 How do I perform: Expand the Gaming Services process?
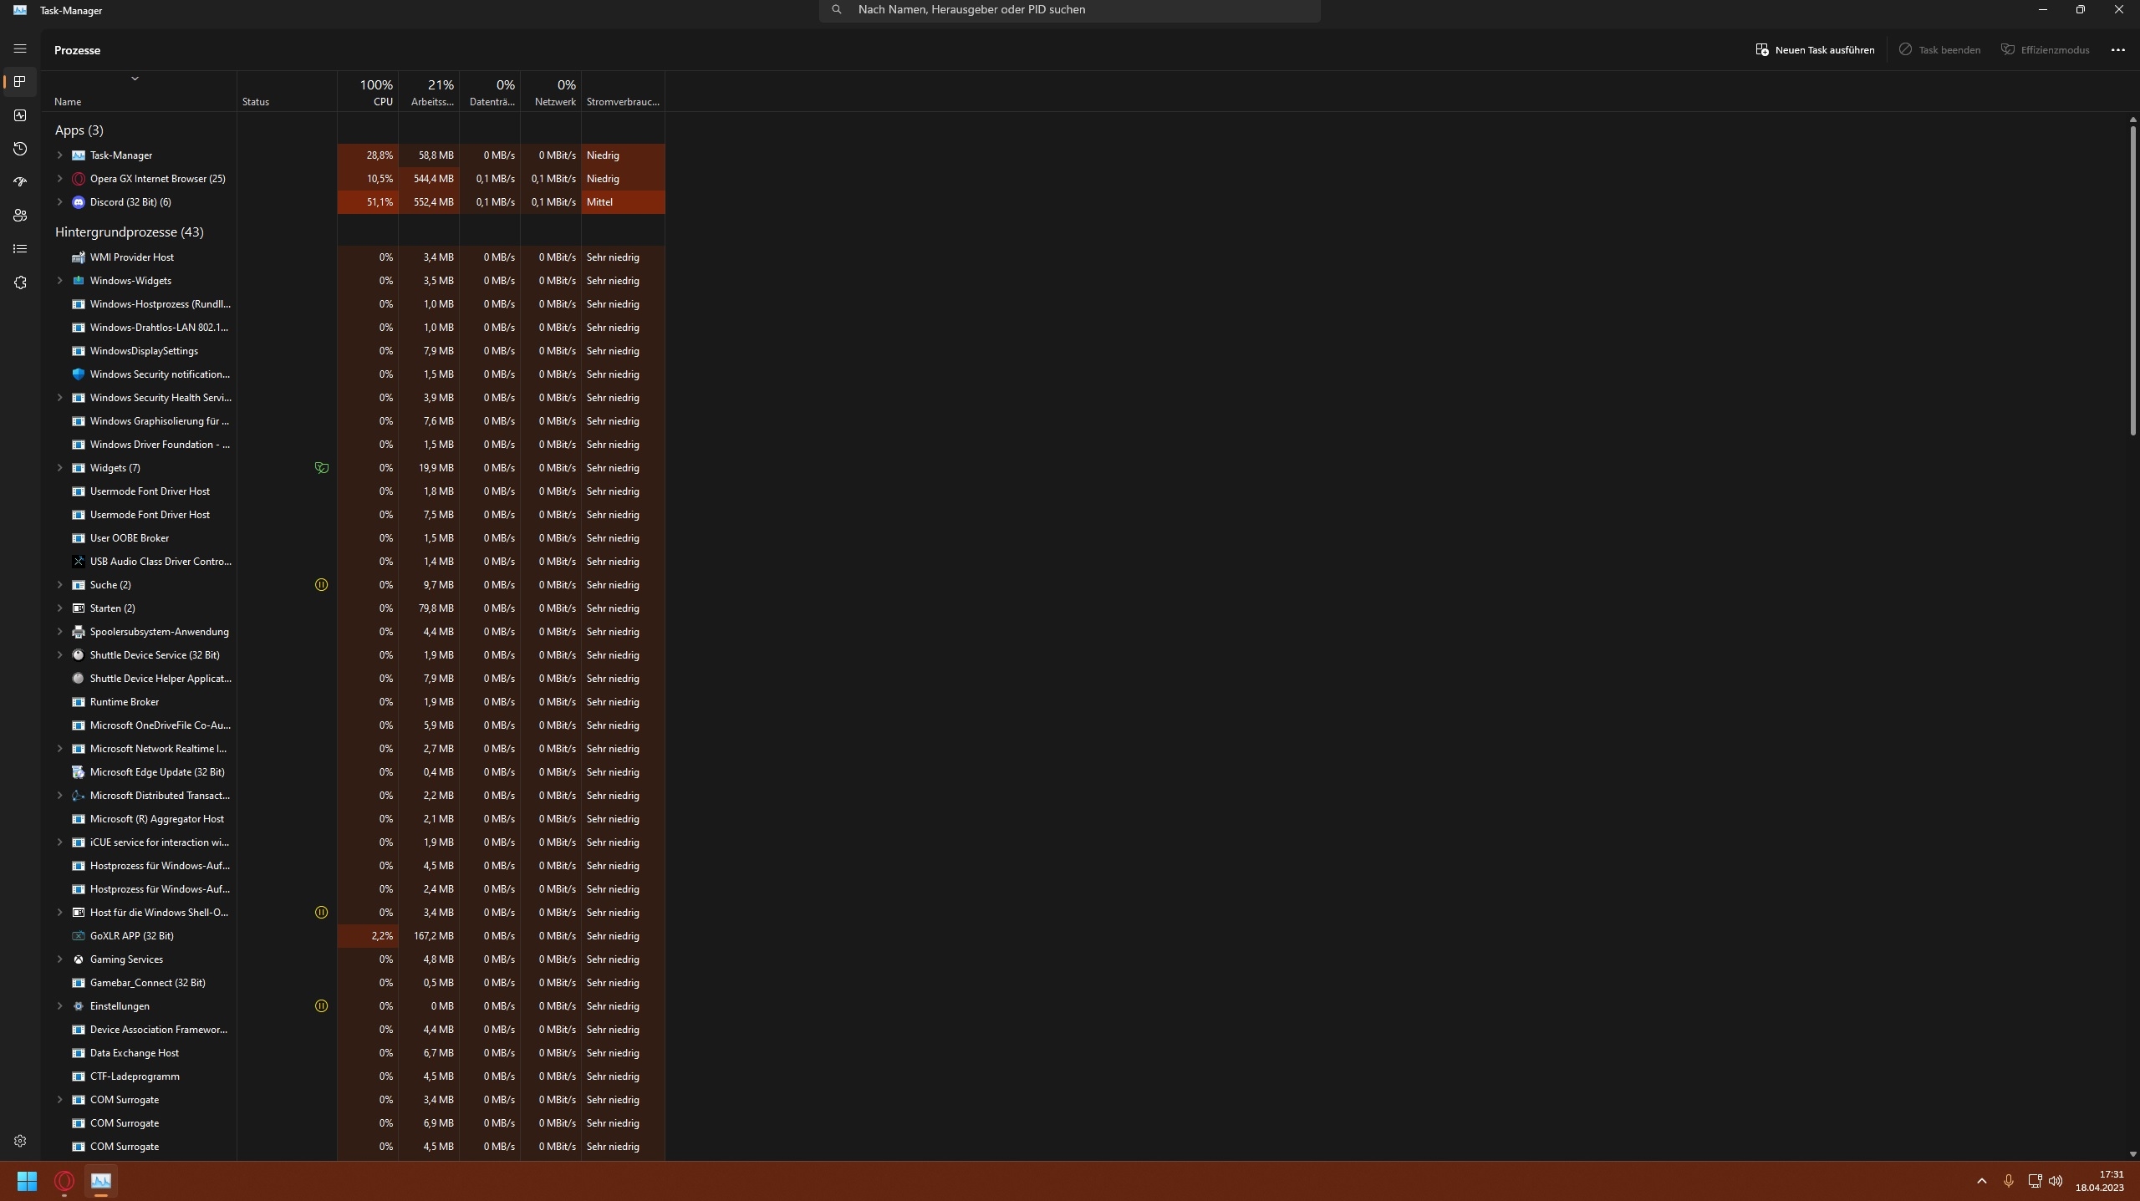coord(59,959)
